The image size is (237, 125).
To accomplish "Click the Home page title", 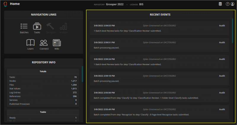I will (x=15, y=4).
